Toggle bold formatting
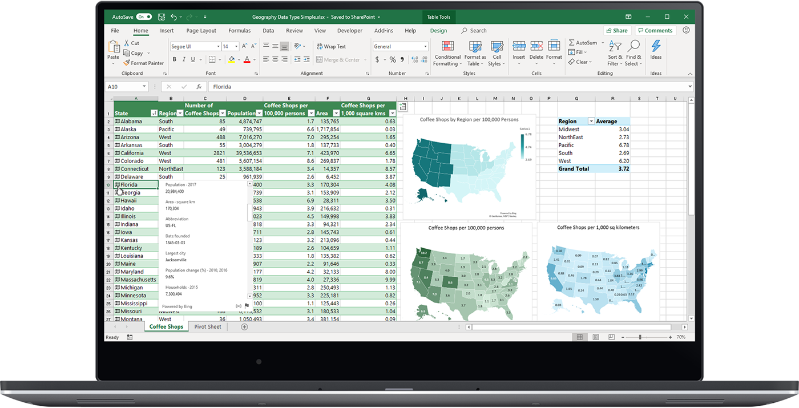This screenshot has height=408, width=799. pos(175,59)
